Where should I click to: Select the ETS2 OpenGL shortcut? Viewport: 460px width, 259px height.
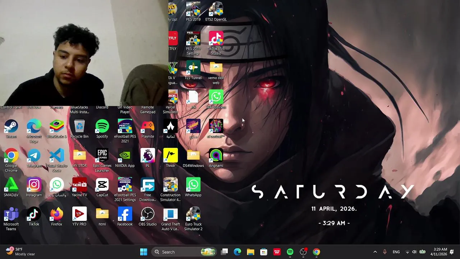[x=216, y=12]
